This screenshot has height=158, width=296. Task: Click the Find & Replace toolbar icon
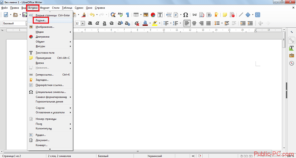click(x=113, y=15)
